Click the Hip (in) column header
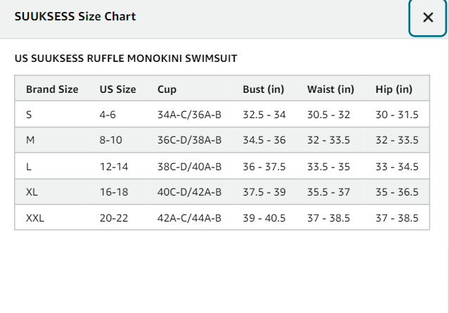This screenshot has height=313, width=449. 393,89
